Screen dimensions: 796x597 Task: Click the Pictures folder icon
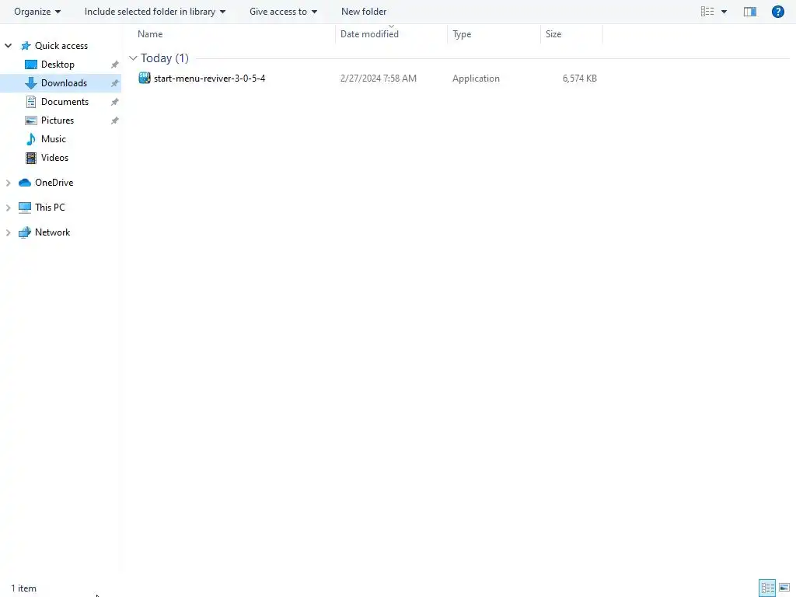click(31, 120)
